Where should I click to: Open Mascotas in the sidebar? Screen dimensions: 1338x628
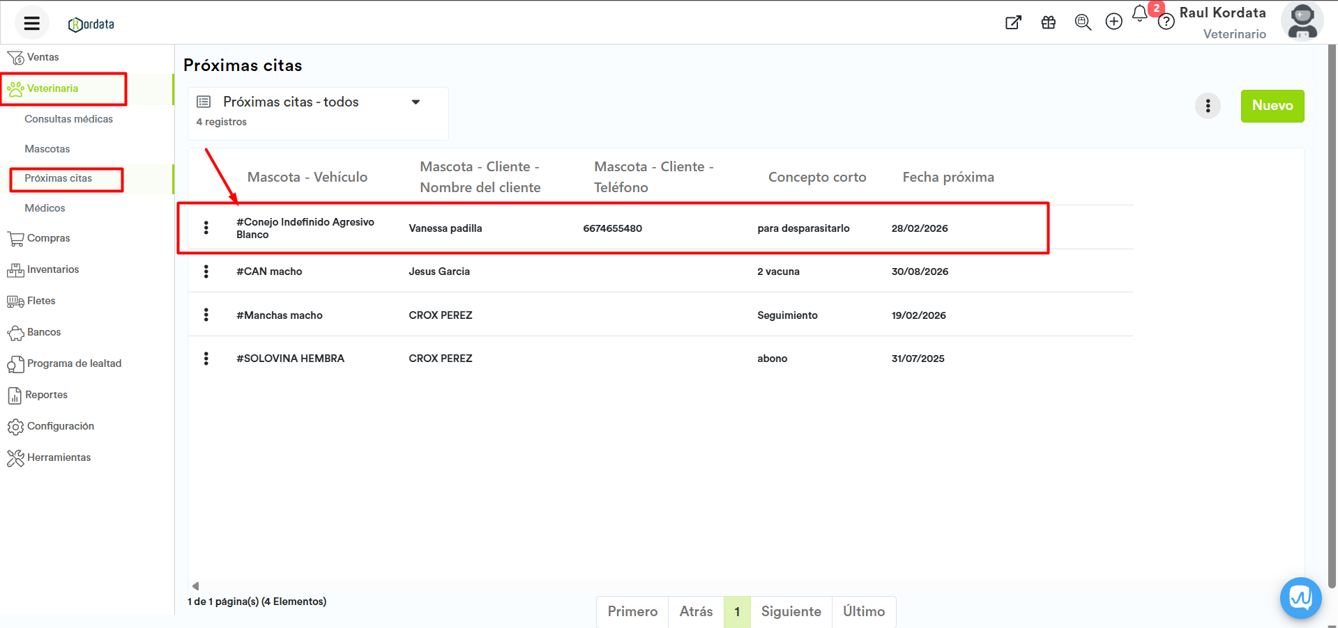(x=47, y=149)
